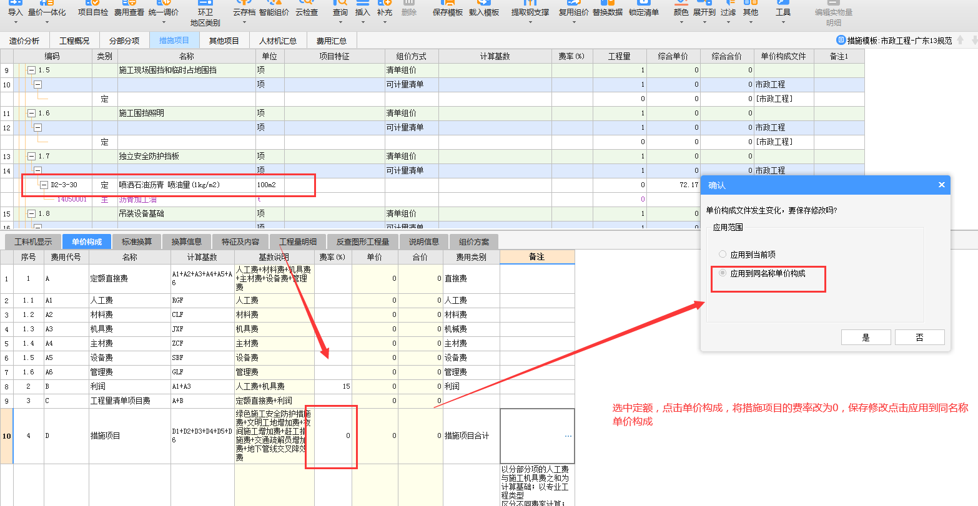Open the 工程量明细 lower tab
The width and height of the screenshot is (978, 506).
[x=298, y=242]
